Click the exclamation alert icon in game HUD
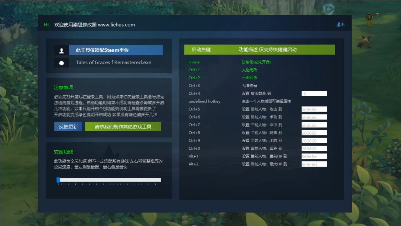 [x=369, y=17]
